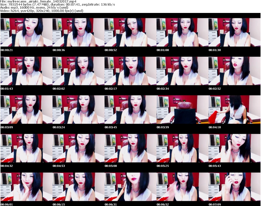The height and width of the screenshot is (206, 261).
Task: Click the timestamp text 00:06:31
Action: tap(111, 204)
